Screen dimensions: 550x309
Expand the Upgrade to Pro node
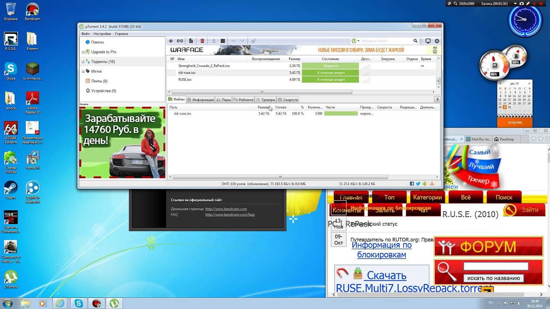[x=83, y=52]
